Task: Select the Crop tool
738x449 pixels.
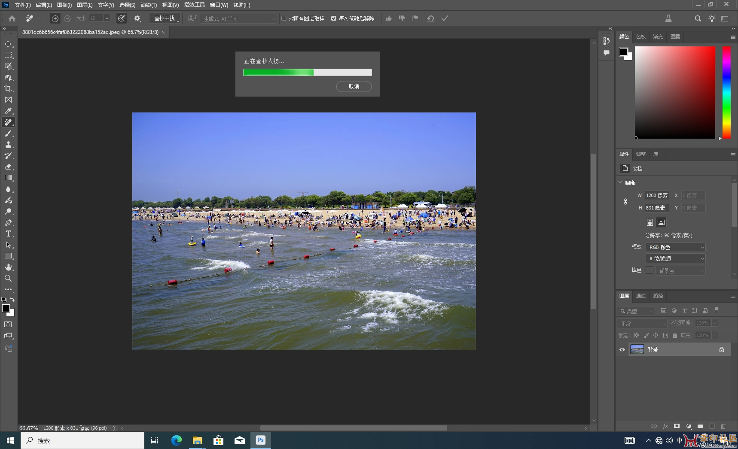Action: click(x=8, y=88)
